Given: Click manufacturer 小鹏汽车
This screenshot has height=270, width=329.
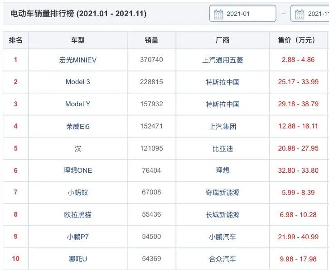Looking at the screenshot, I should (223, 237).
